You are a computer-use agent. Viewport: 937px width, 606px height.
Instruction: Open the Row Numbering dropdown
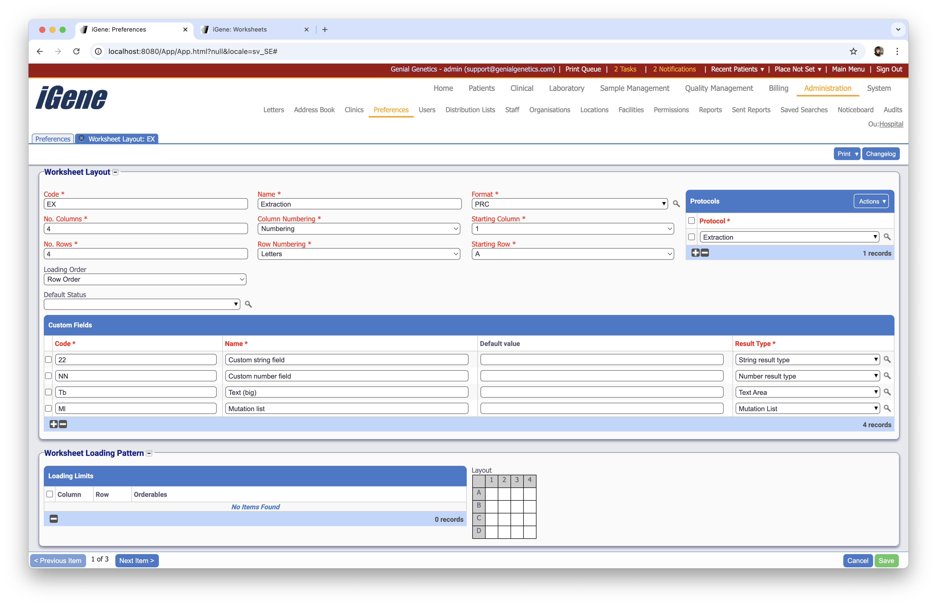tap(358, 254)
